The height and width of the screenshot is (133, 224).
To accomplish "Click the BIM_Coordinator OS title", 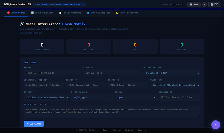I will [17, 4].
